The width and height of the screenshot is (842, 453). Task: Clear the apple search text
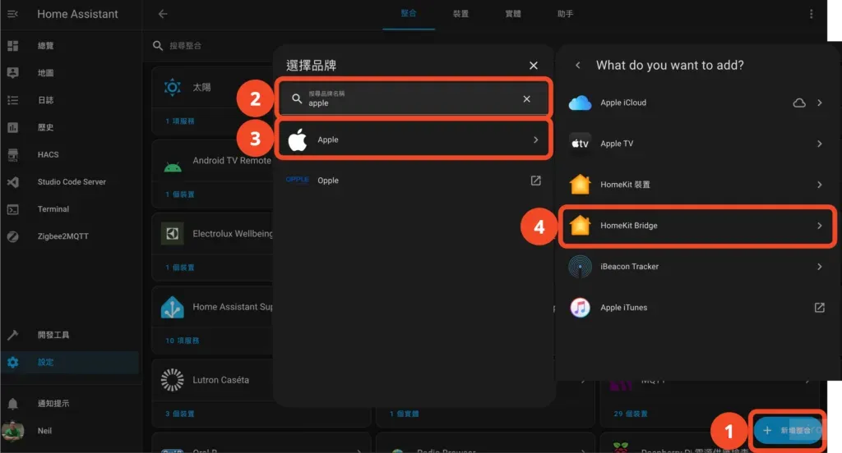(x=527, y=98)
